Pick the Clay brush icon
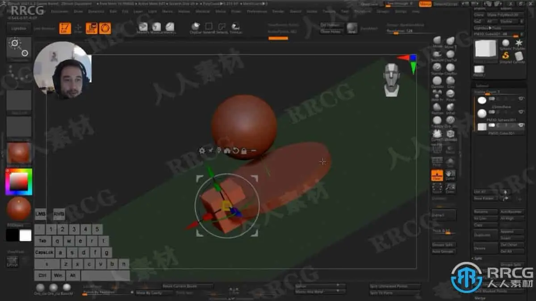The image size is (536, 301). pos(450,81)
